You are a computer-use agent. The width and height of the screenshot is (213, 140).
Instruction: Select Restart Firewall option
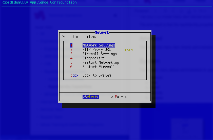click(x=99, y=67)
